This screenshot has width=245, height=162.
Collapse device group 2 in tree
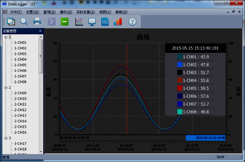pyautogui.click(x=5, y=88)
